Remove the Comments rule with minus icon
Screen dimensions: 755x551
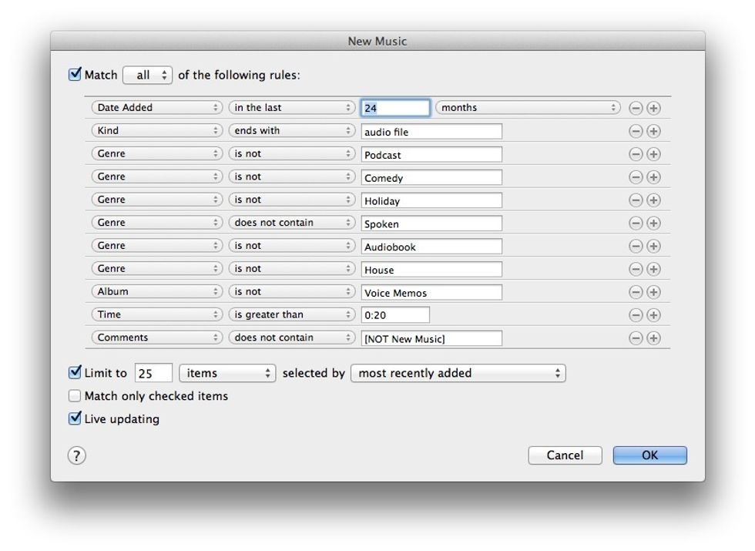[x=636, y=338]
